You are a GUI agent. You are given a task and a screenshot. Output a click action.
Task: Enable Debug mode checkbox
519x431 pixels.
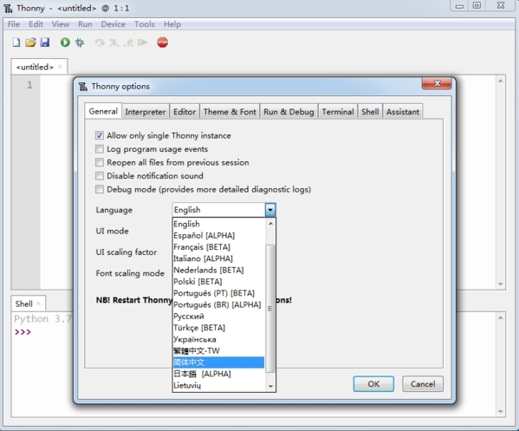coord(100,189)
